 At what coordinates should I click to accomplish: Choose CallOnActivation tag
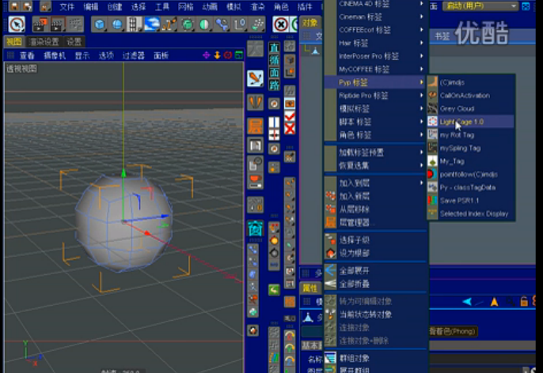tap(471, 96)
